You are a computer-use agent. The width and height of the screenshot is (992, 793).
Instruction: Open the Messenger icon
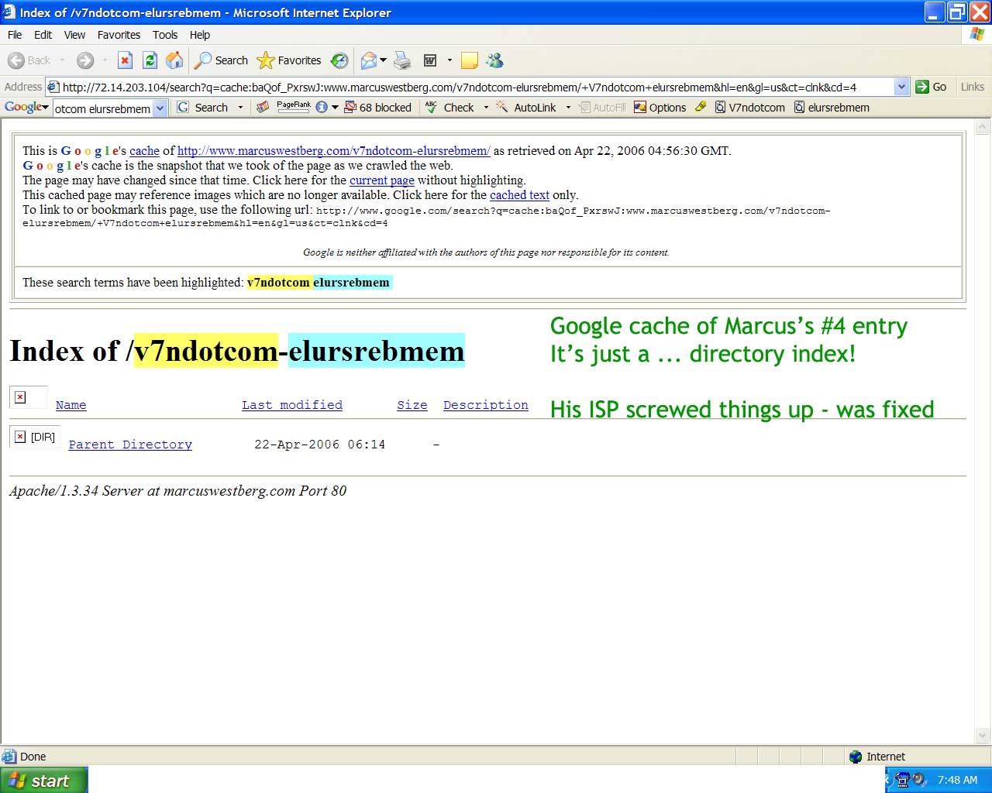pos(494,60)
